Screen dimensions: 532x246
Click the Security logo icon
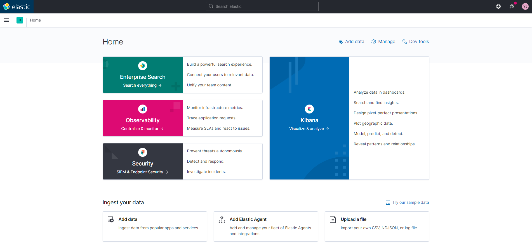143,152
